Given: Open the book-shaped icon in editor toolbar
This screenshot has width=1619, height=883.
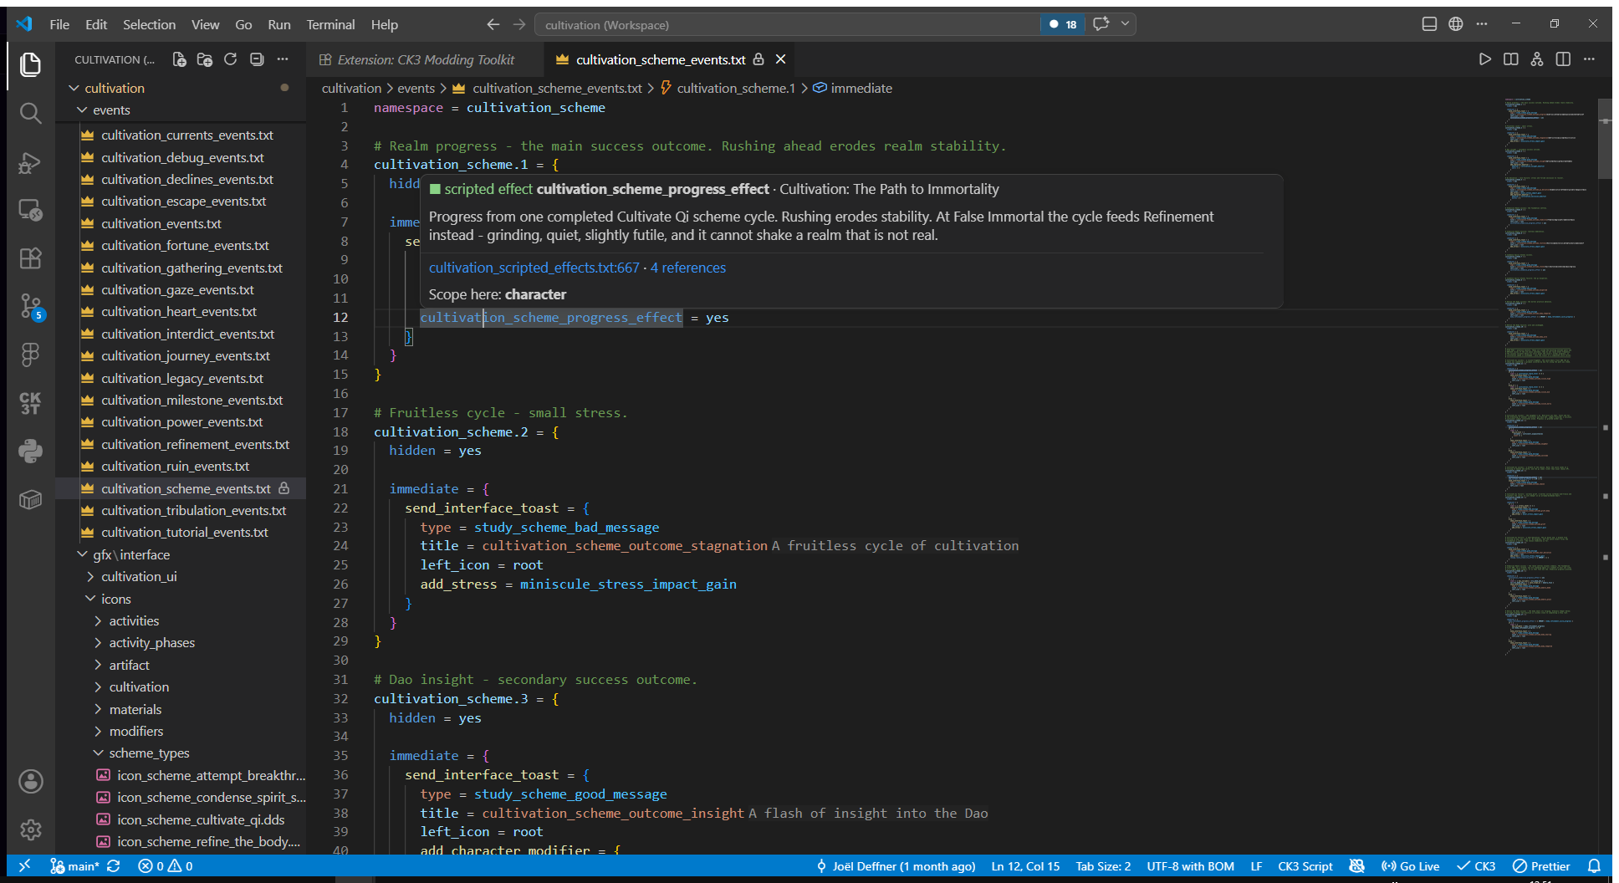Looking at the screenshot, I should pos(1511,59).
